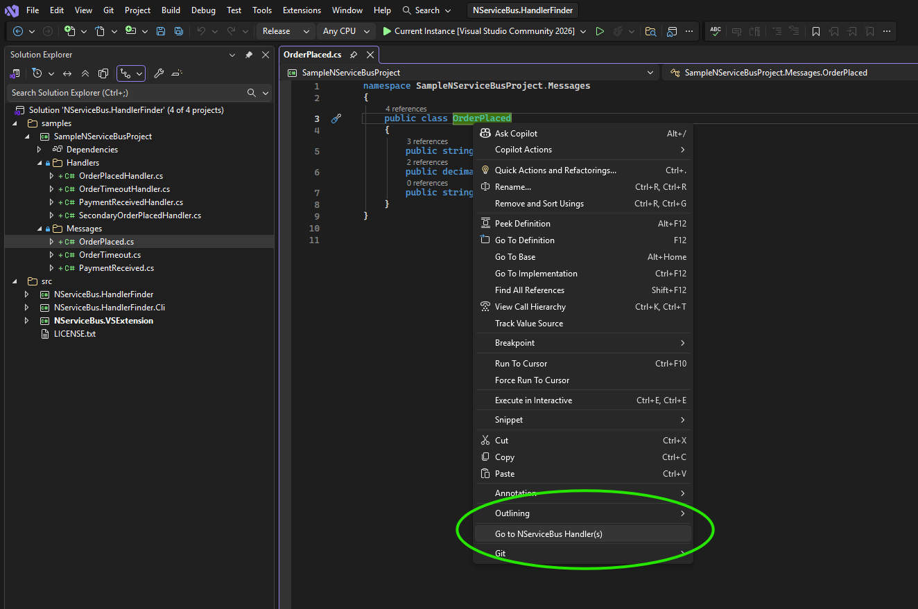The width and height of the screenshot is (918, 609).
Task: Open Solution Explorer Properties wrench icon
Action: click(x=159, y=73)
